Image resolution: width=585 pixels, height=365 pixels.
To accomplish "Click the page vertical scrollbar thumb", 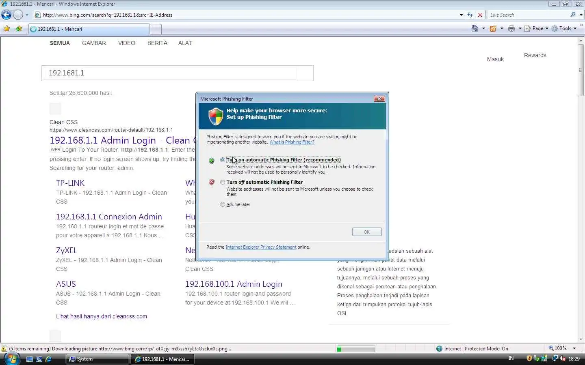I will point(581,70).
